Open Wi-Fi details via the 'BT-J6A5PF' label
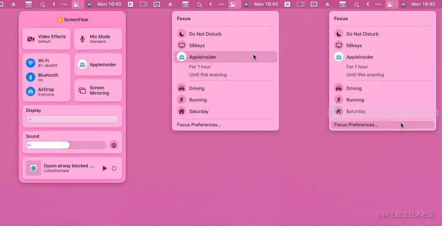The height and width of the screenshot is (226, 442). (x=48, y=66)
